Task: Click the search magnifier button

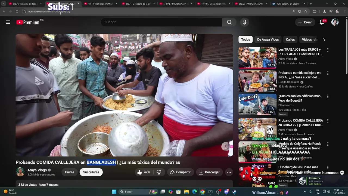Action: pyautogui.click(x=229, y=22)
